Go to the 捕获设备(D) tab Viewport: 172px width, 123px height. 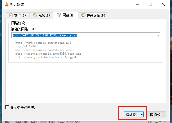(x=93, y=15)
